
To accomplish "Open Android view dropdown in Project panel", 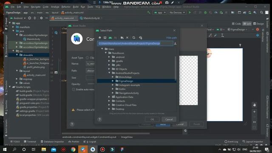I will click(x=18, y=18).
